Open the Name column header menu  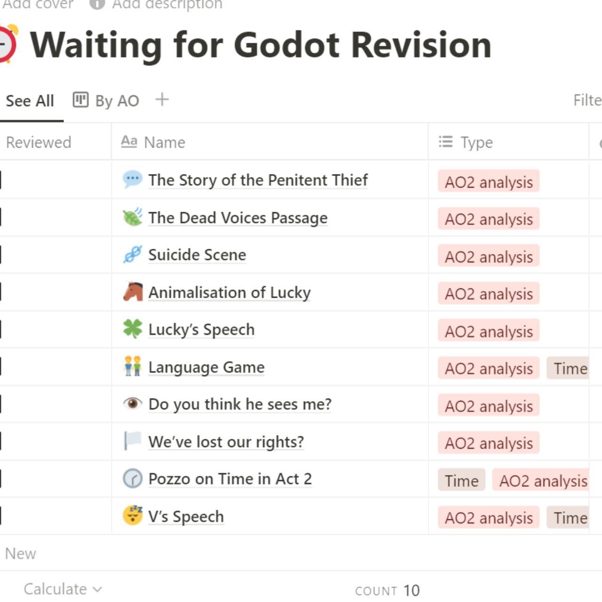tap(164, 142)
